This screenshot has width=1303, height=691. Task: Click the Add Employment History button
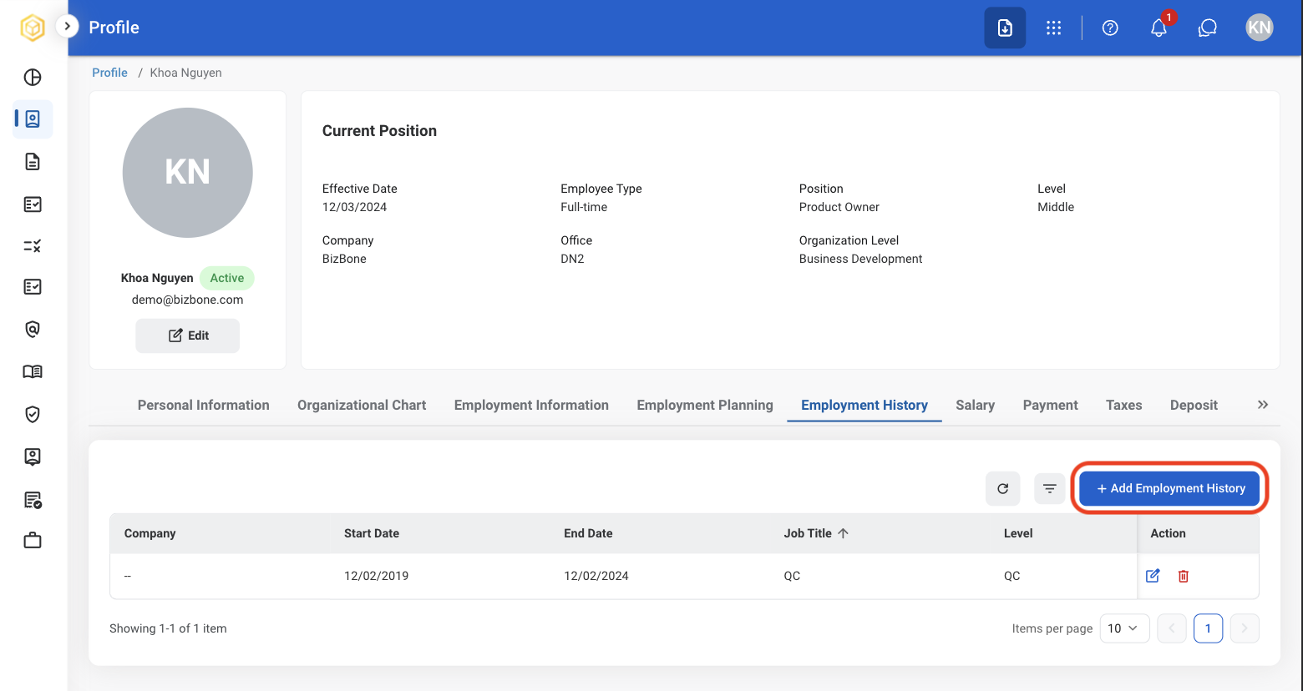pyautogui.click(x=1169, y=488)
